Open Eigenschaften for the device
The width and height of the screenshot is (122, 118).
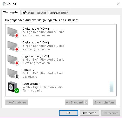pyautogui.click(x=105, y=102)
